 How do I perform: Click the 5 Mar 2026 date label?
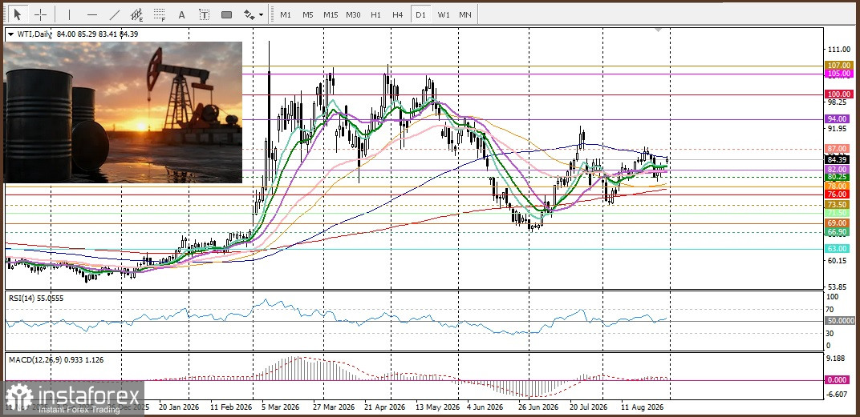280,407
